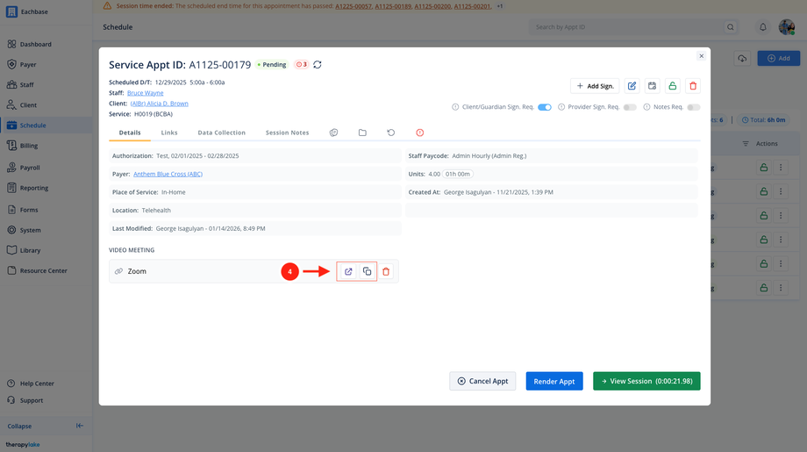Viewport: 807px width, 452px height.
Task: Click the Provider Sign. Req. info icon
Action: pos(561,107)
